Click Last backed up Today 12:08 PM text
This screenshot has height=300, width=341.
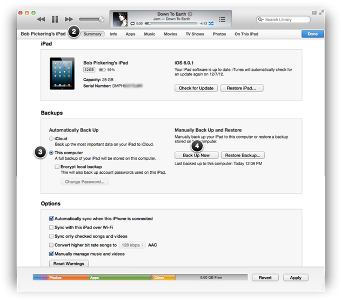218,164
